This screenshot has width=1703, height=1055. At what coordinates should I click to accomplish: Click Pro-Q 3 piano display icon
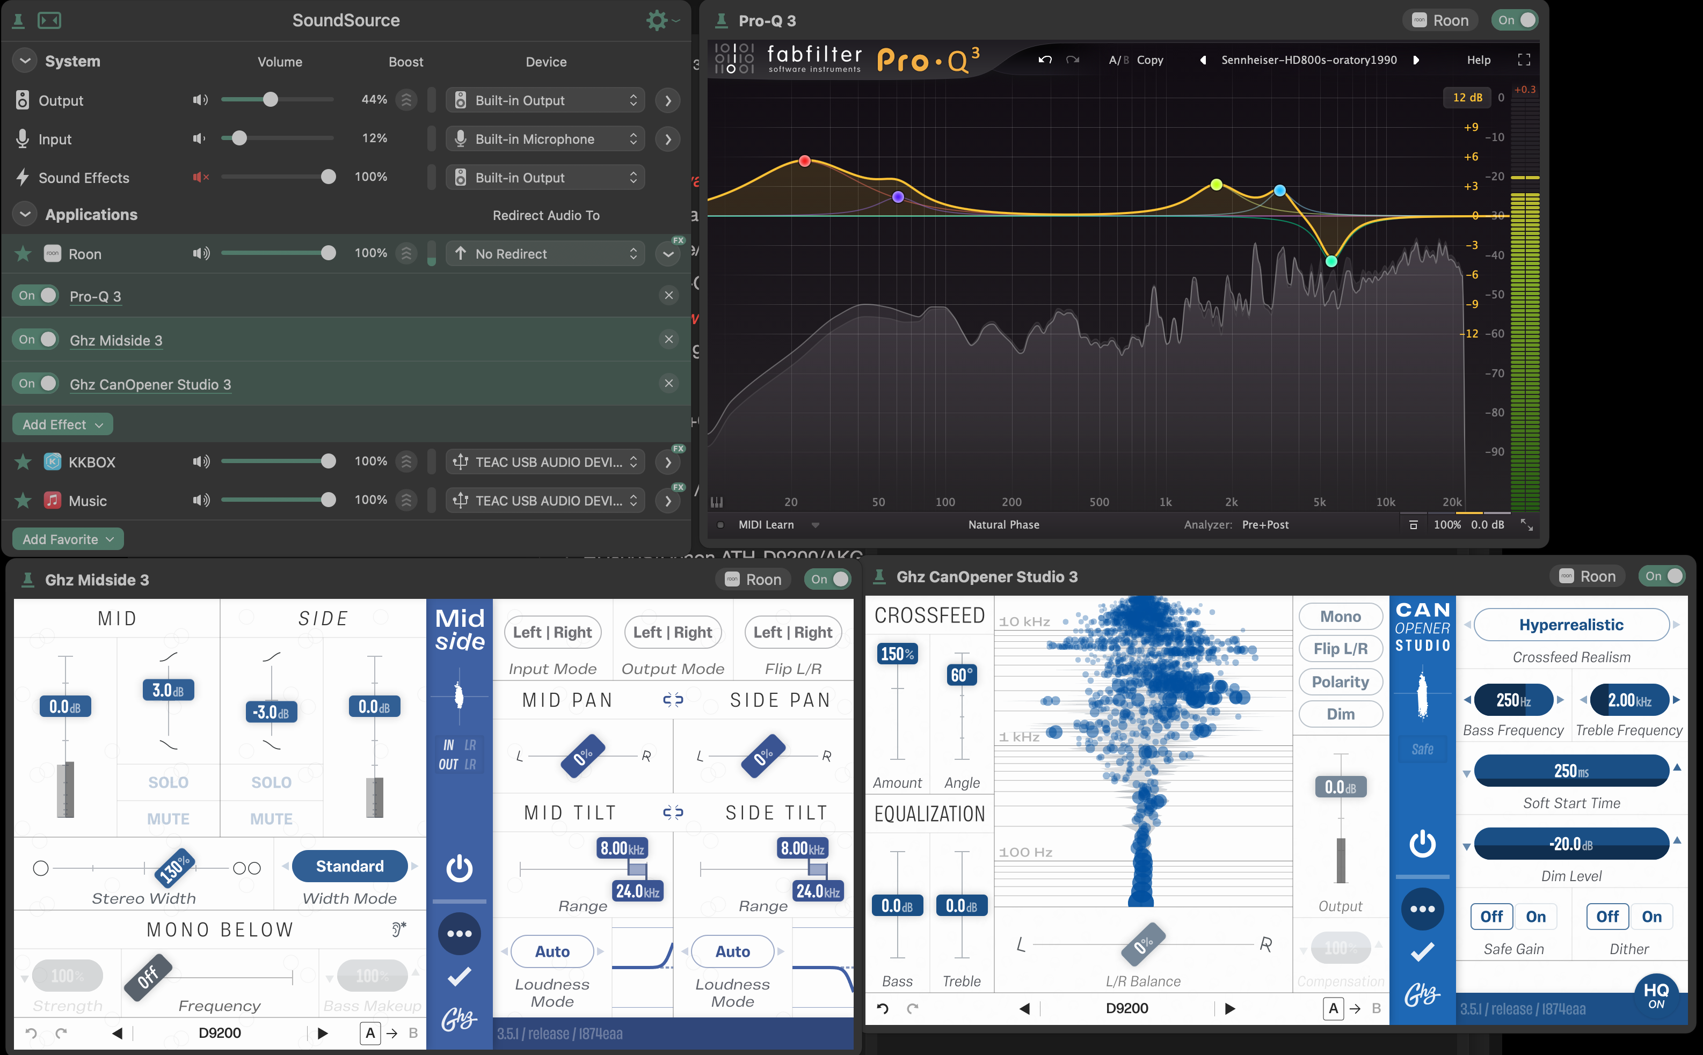717,502
